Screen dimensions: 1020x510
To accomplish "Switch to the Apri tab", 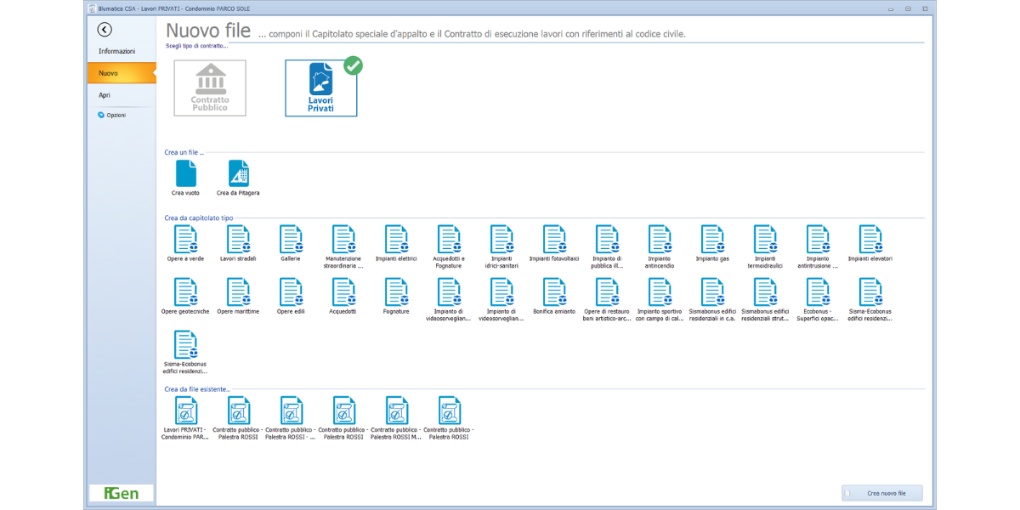I will (x=105, y=95).
